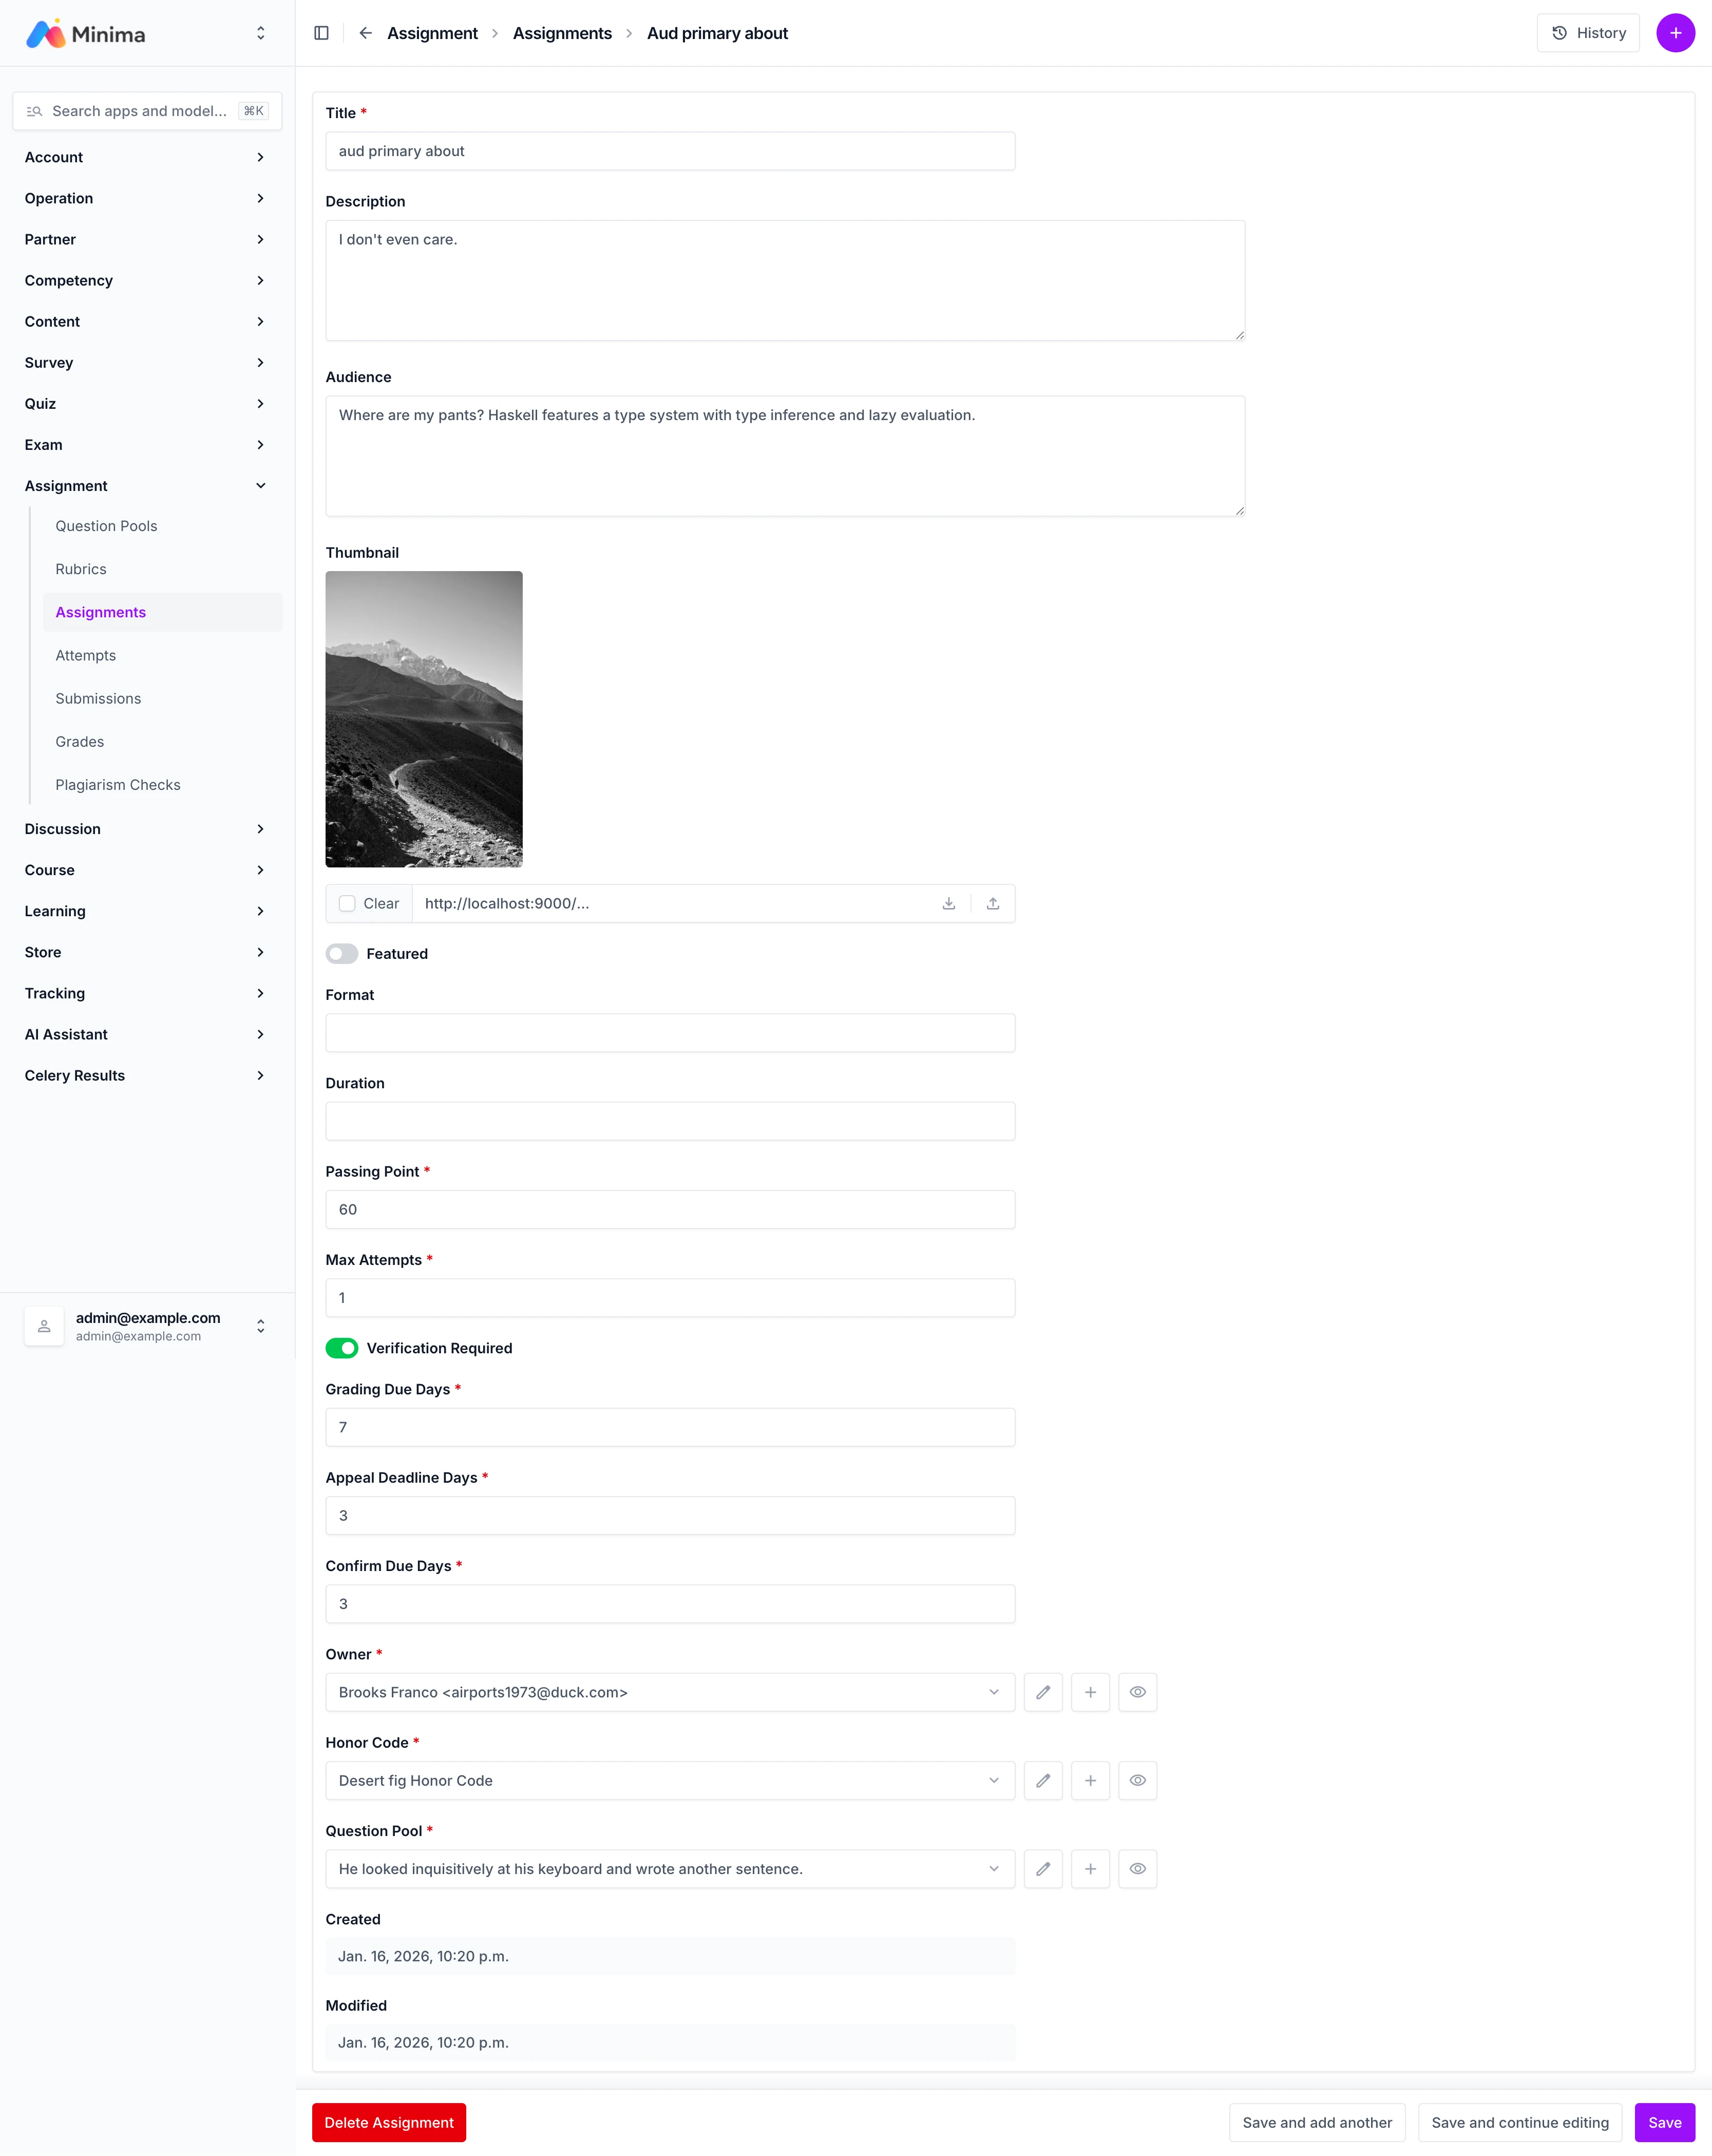Click the thumbnail download icon
The height and width of the screenshot is (2156, 1712).
948,903
